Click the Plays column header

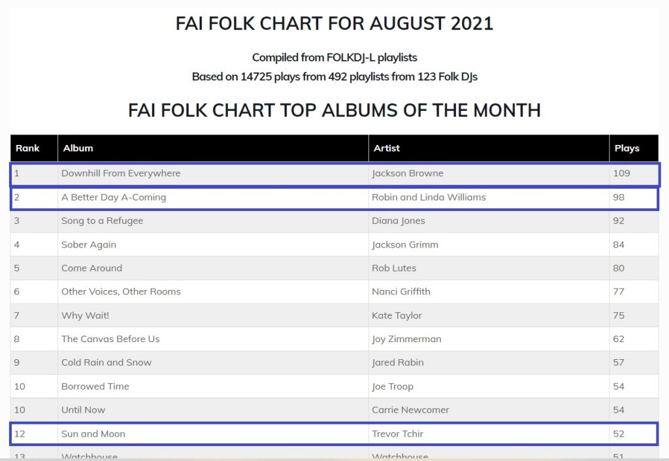(627, 148)
